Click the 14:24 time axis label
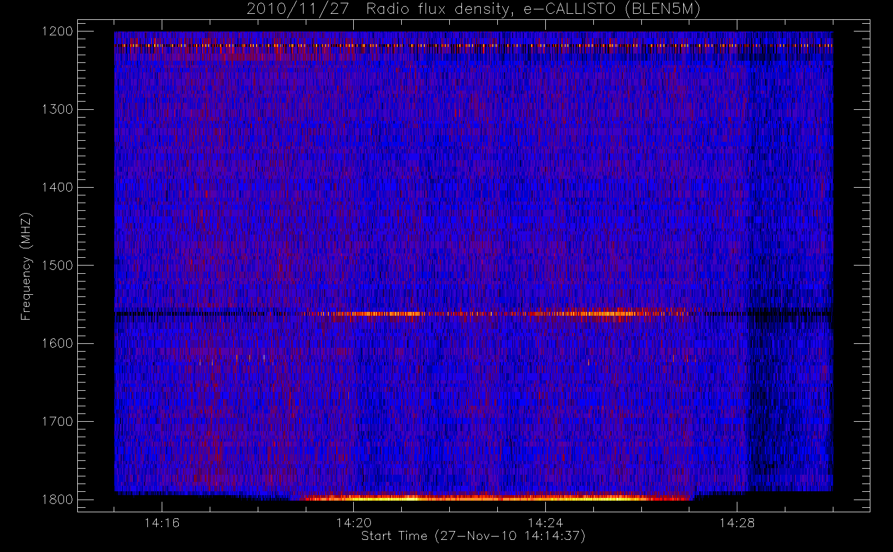Image resolution: width=893 pixels, height=552 pixels. (x=545, y=523)
